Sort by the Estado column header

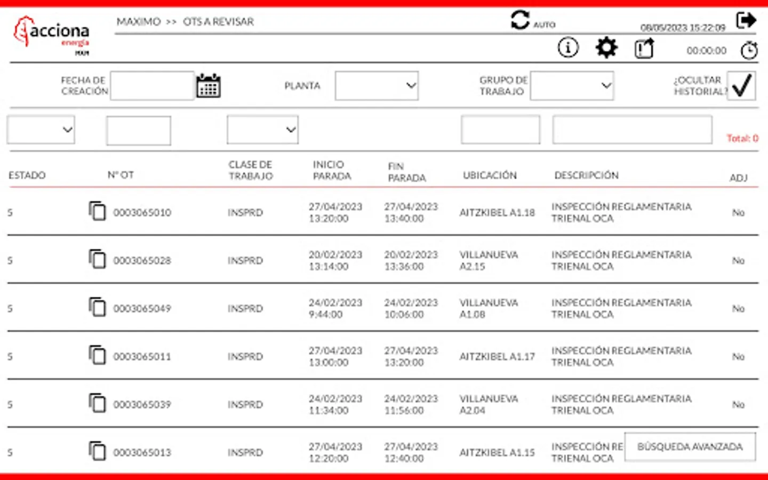tap(27, 175)
